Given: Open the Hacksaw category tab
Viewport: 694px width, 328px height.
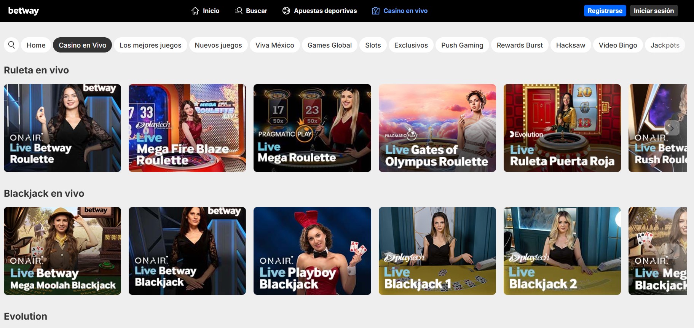Looking at the screenshot, I should (x=571, y=45).
